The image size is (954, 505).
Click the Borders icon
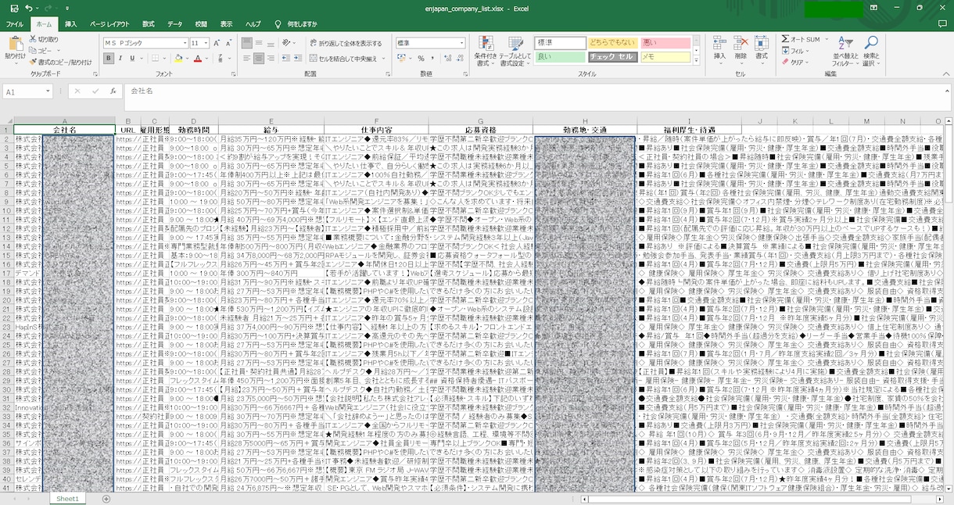155,59
